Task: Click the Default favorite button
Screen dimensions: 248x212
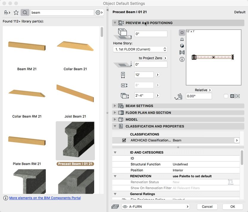Action: 240,12
